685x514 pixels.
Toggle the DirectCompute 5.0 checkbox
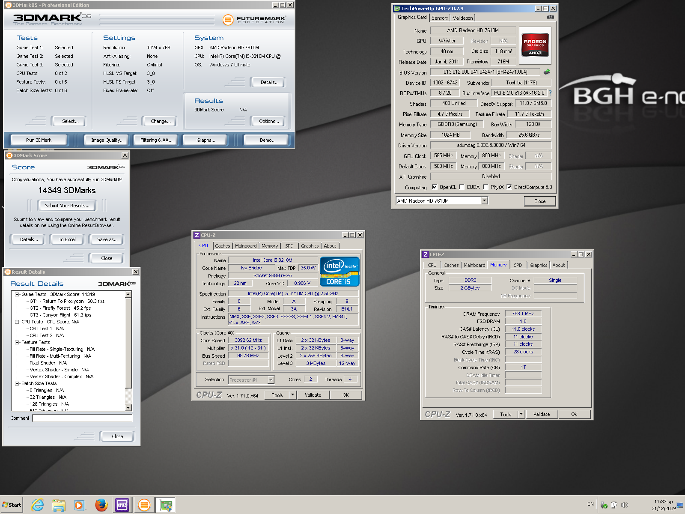(509, 187)
